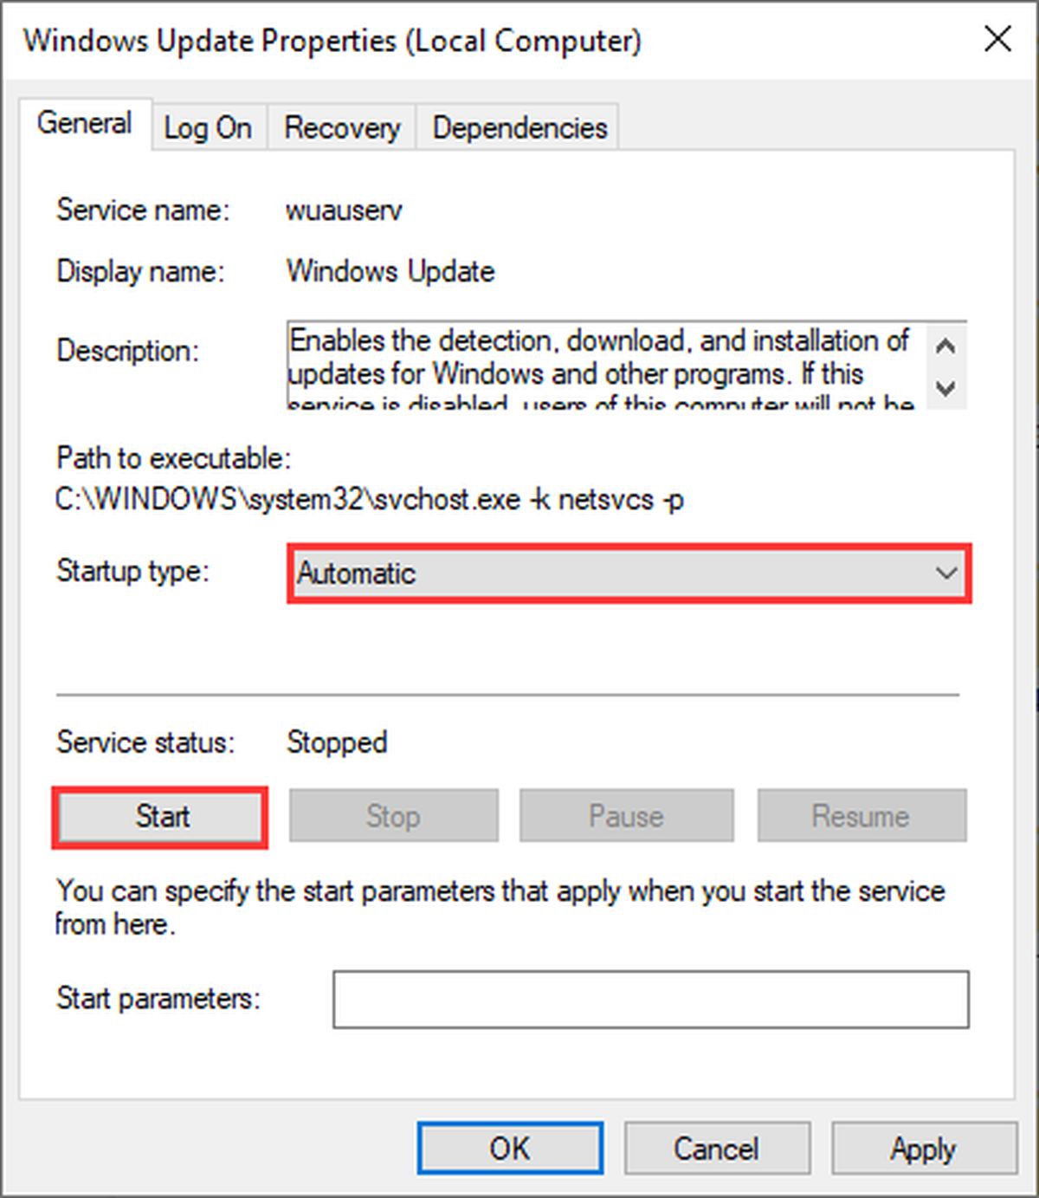Open the Recovery tab
Viewport: 1039px width, 1198px height.
(342, 128)
